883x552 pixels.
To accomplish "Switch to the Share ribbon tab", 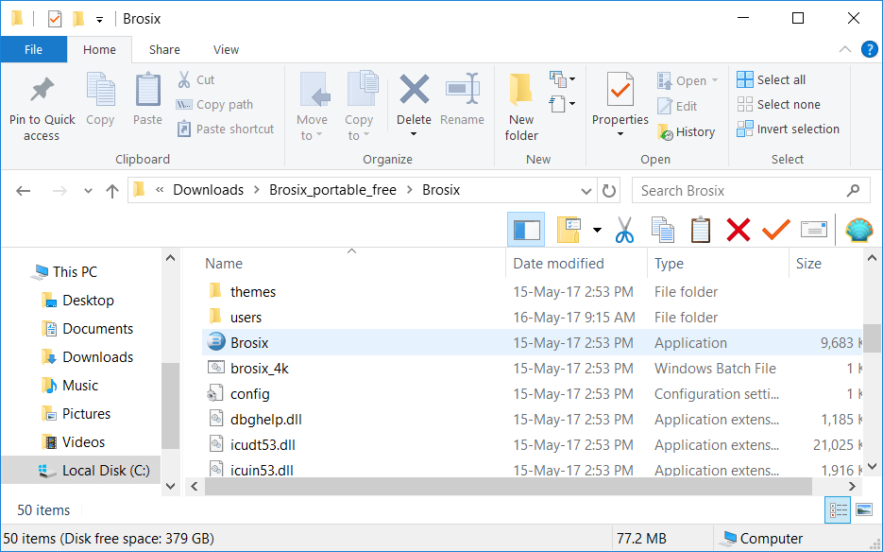I will (164, 49).
